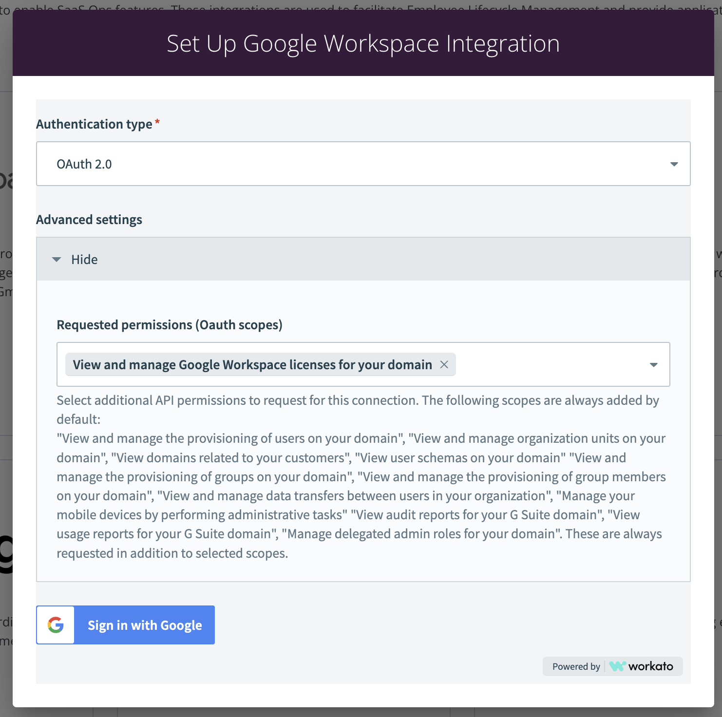Click the Sign in with Google button
The width and height of the screenshot is (722, 717).
[x=126, y=625]
